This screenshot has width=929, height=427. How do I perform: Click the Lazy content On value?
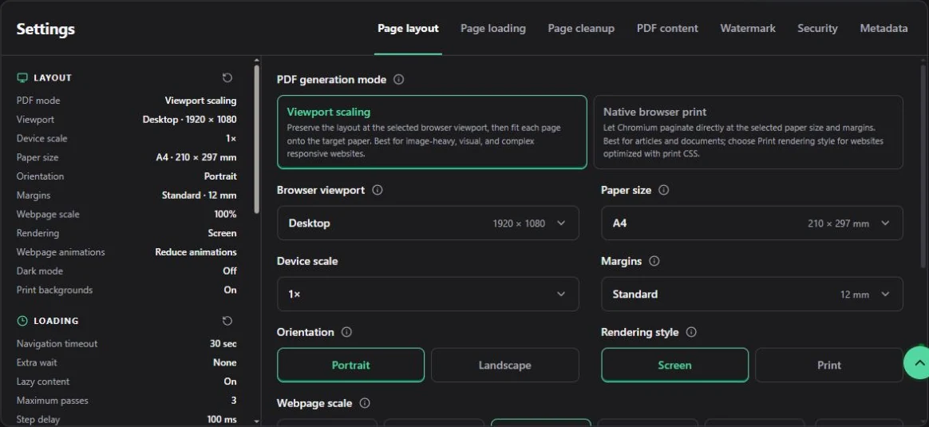[231, 382]
